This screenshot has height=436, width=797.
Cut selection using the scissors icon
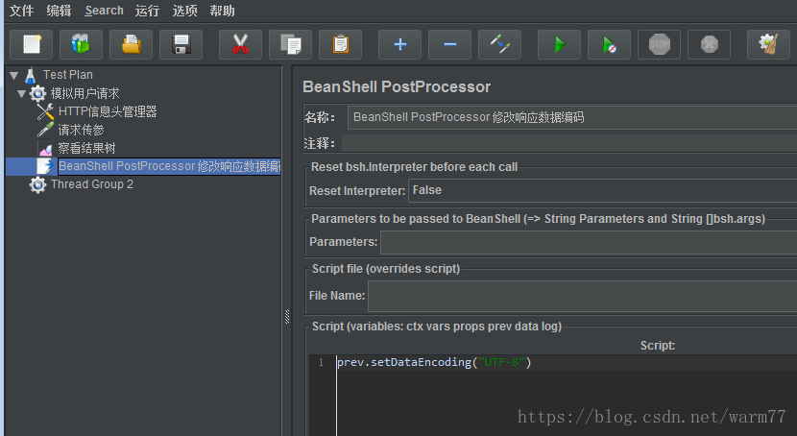[240, 45]
